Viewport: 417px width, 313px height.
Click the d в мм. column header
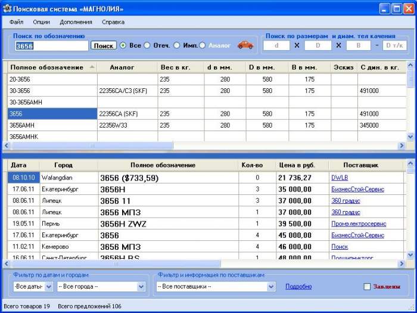[225, 67]
